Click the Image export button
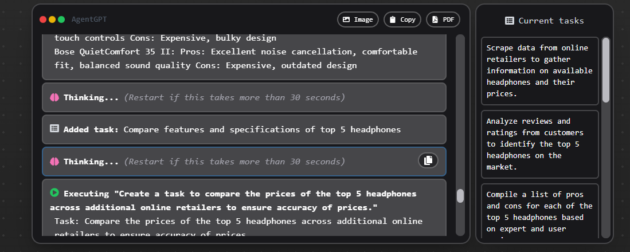630x252 pixels. tap(358, 19)
